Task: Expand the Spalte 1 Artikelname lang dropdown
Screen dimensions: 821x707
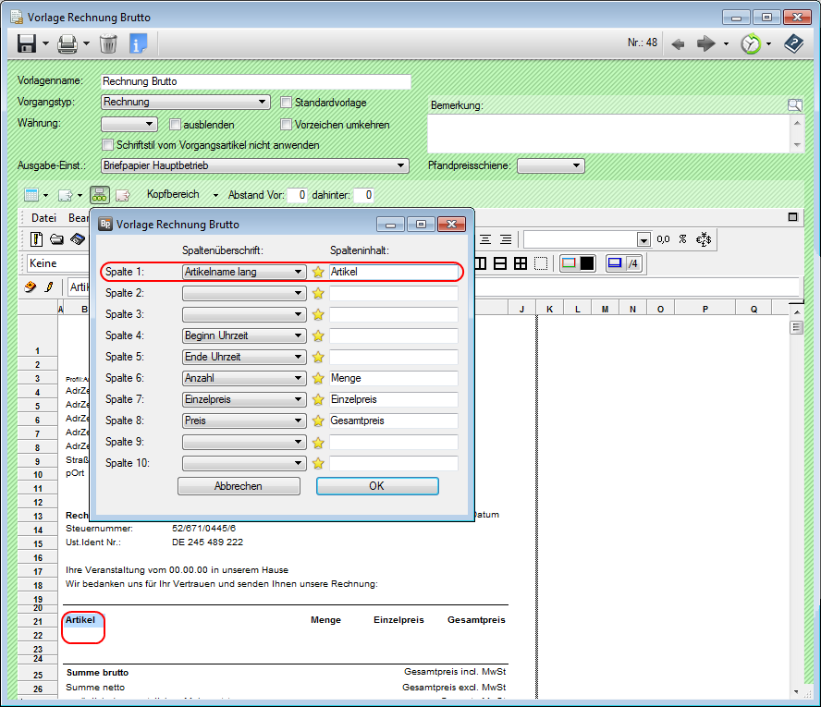Action: click(x=298, y=273)
